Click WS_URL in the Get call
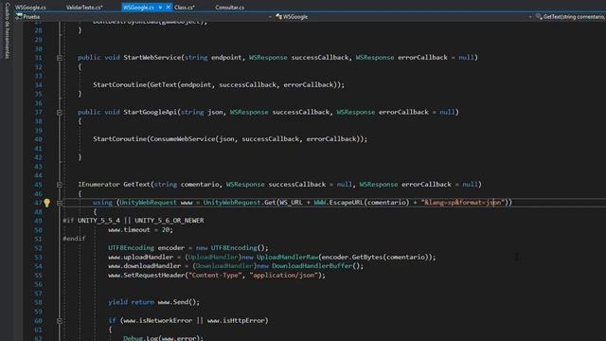This screenshot has width=606, height=341. point(290,202)
